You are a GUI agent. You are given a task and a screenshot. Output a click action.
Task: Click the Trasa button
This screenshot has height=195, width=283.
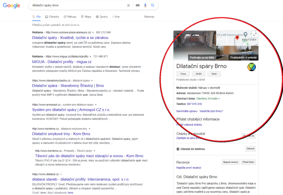click(183, 74)
